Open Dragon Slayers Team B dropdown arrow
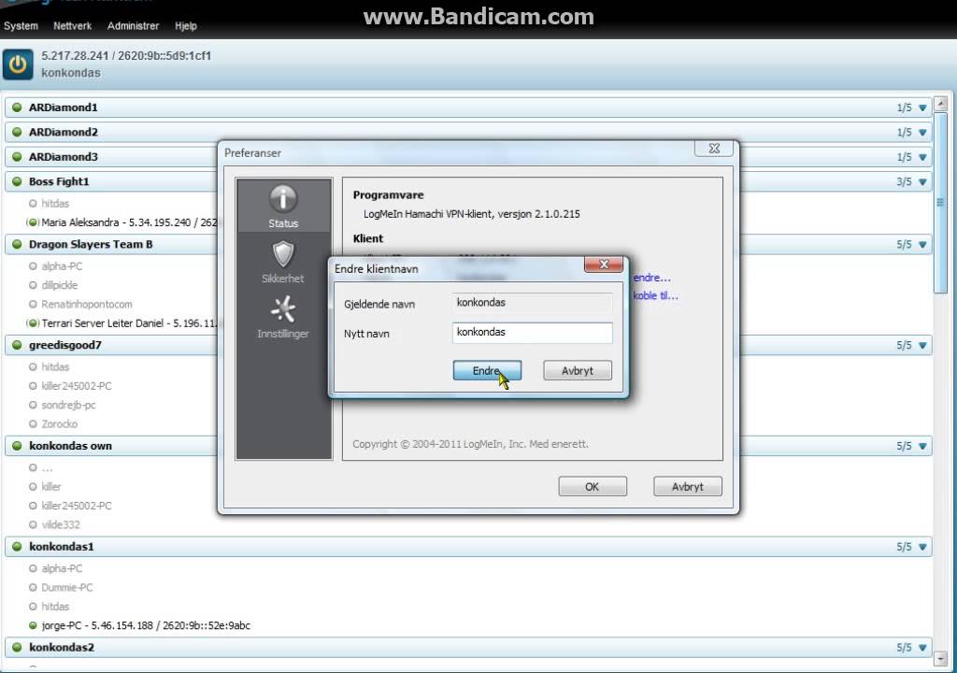Viewport: 957px width, 673px height. [x=922, y=244]
